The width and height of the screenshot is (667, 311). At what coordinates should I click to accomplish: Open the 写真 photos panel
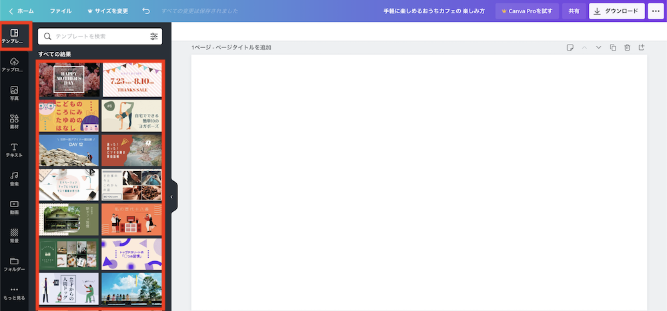pyautogui.click(x=14, y=93)
